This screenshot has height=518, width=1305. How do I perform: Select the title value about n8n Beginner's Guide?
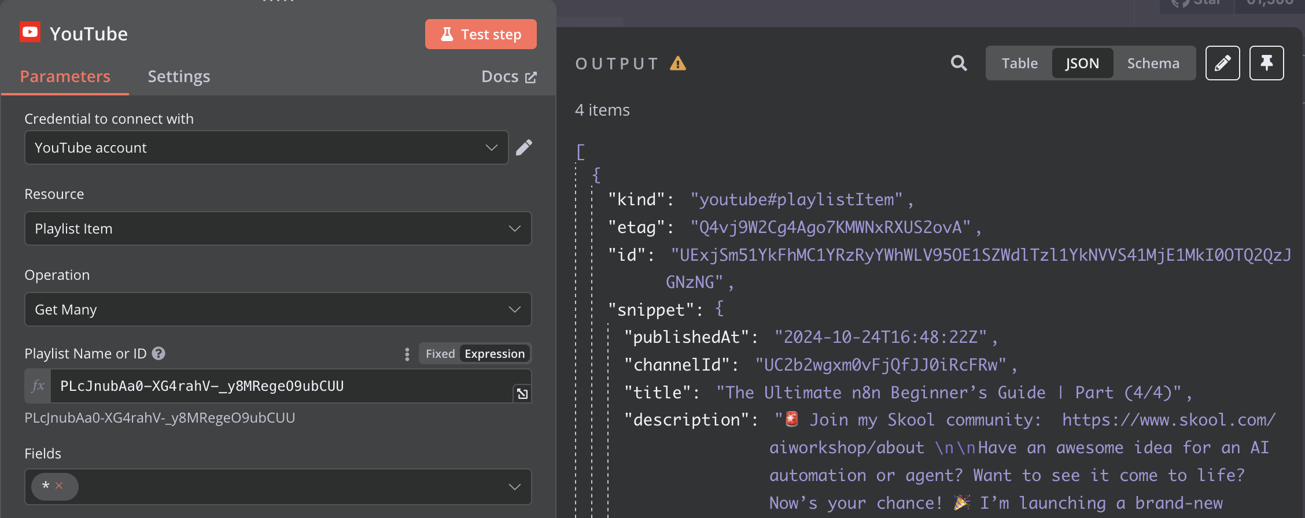948,393
